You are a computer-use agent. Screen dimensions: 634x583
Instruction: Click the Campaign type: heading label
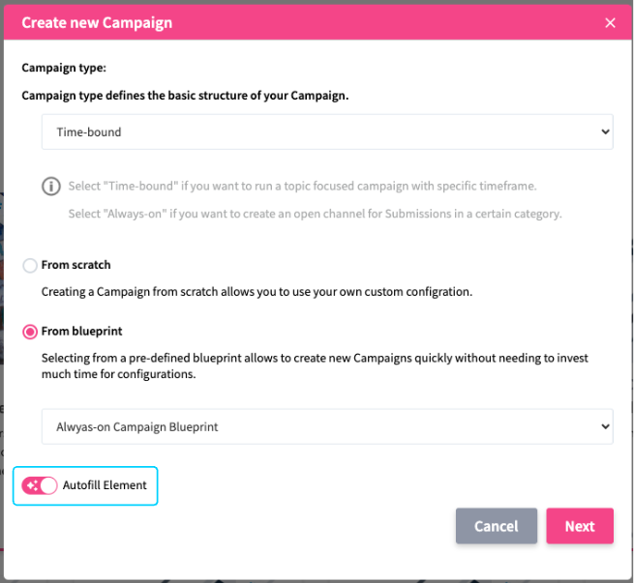[x=64, y=69]
